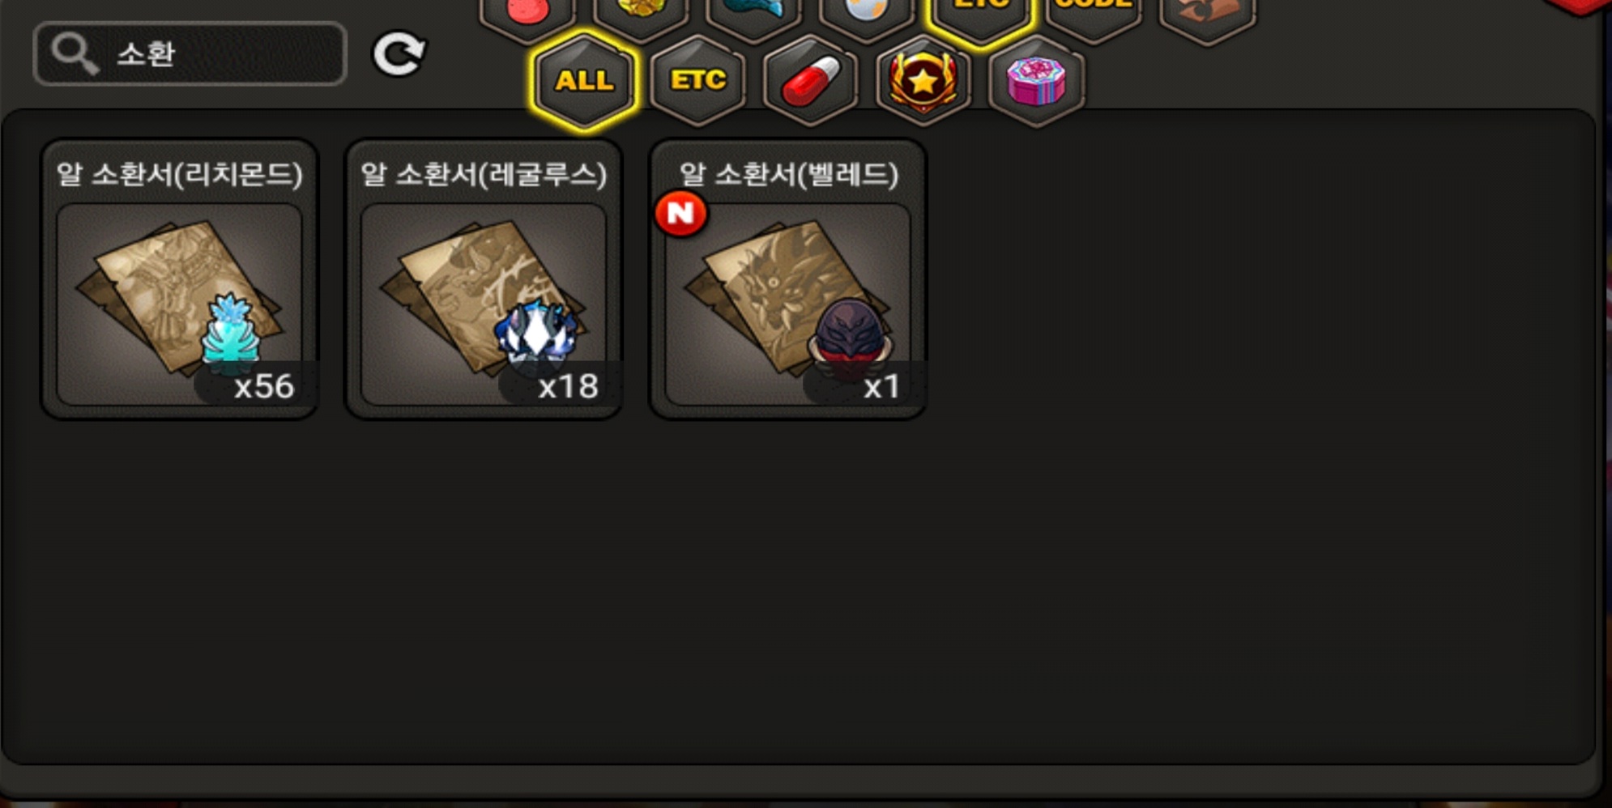Select 알 소환서(리치몬드) item card
Screen dimensions: 1612x808
(x=179, y=279)
